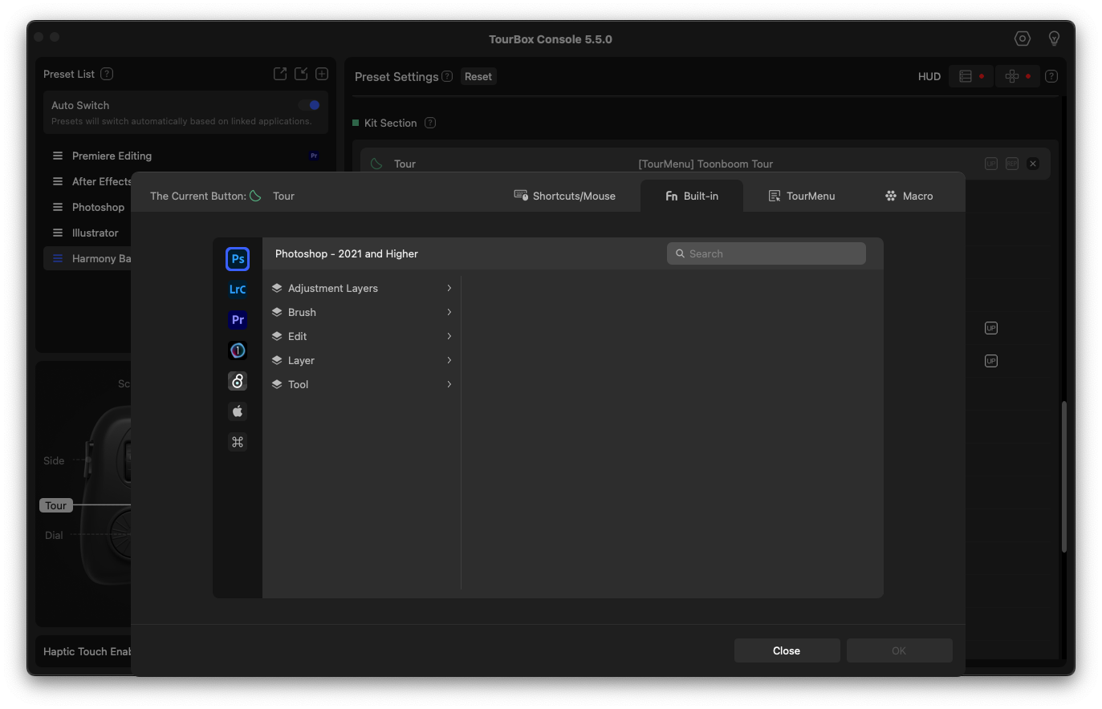Open settings via the hexagon gear icon
Screen dimensions: 1102x709
click(x=1022, y=38)
